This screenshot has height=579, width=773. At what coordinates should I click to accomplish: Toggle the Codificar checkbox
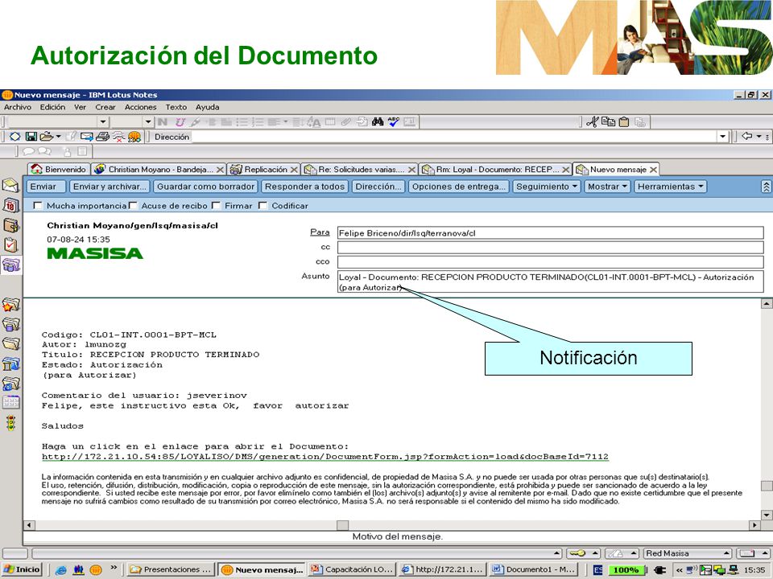[x=262, y=205]
